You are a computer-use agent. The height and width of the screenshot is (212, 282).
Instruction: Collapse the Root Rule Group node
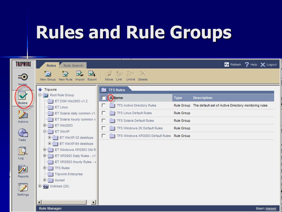40,95
